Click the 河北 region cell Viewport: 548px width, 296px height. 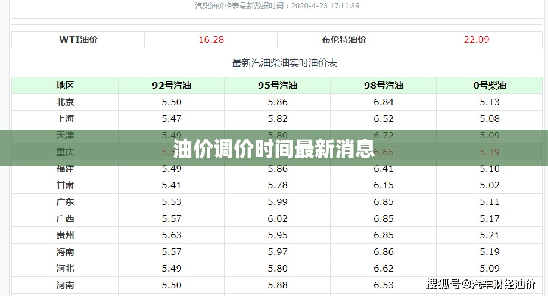[x=65, y=269]
